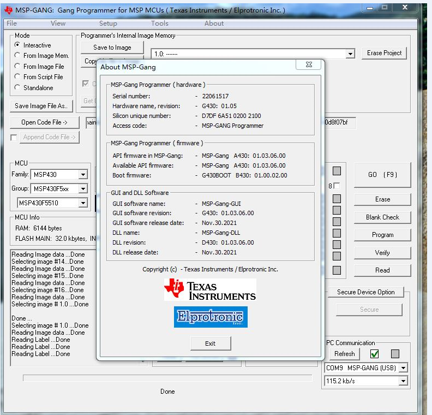Click the checksum field showing 0d8f07bf

point(340,122)
